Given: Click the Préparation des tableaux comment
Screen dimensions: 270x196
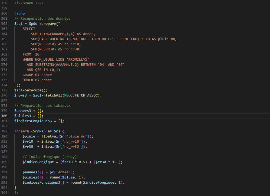Looking at the screenshot, I should tap(42, 105).
